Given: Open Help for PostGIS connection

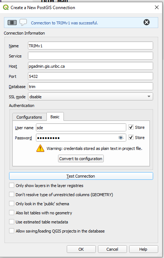Looking at the screenshot, I should [143, 249].
